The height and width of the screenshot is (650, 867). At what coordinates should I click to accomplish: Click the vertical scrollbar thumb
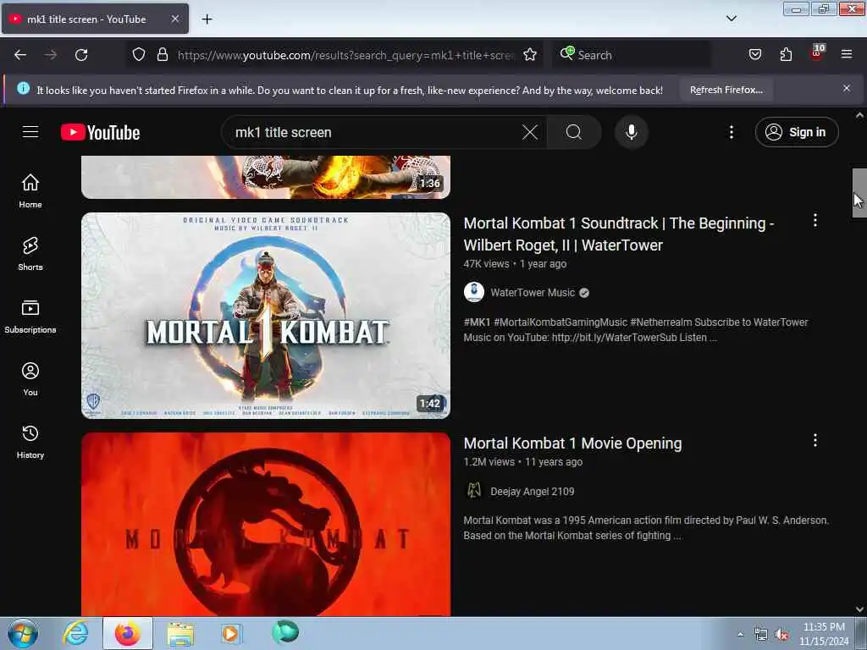pyautogui.click(x=859, y=193)
